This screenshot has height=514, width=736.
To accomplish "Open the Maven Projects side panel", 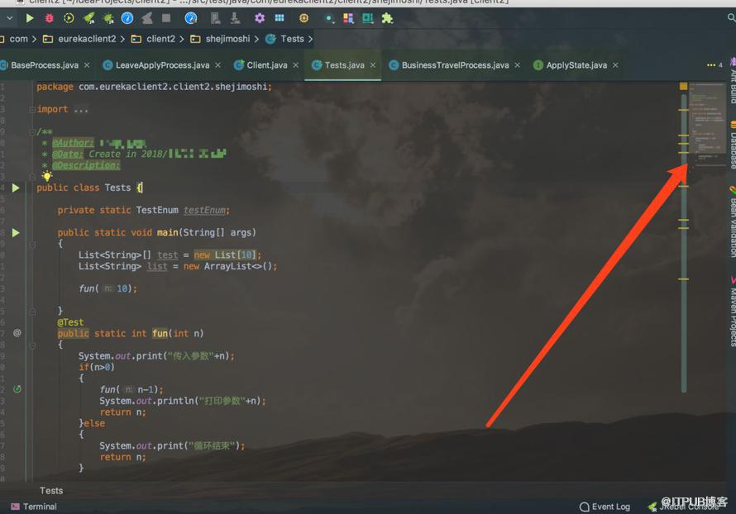I will [x=732, y=312].
